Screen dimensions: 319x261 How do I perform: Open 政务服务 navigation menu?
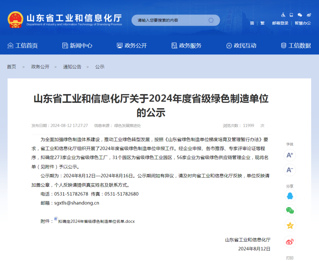(x=186, y=45)
